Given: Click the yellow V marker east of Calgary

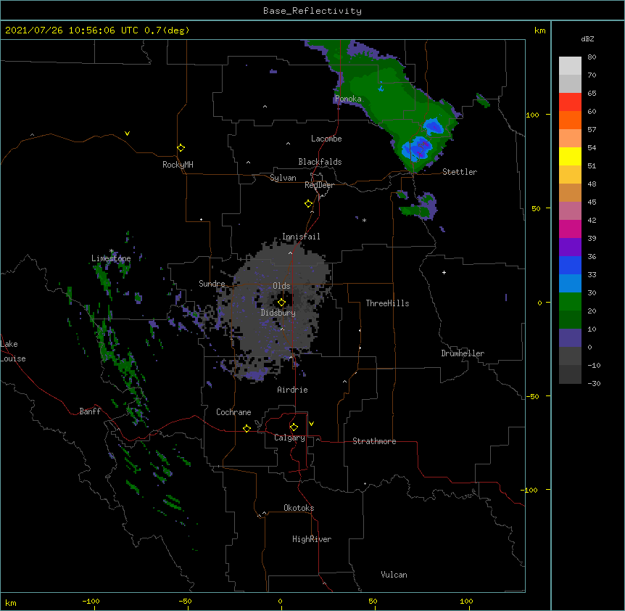Looking at the screenshot, I should point(311,424).
